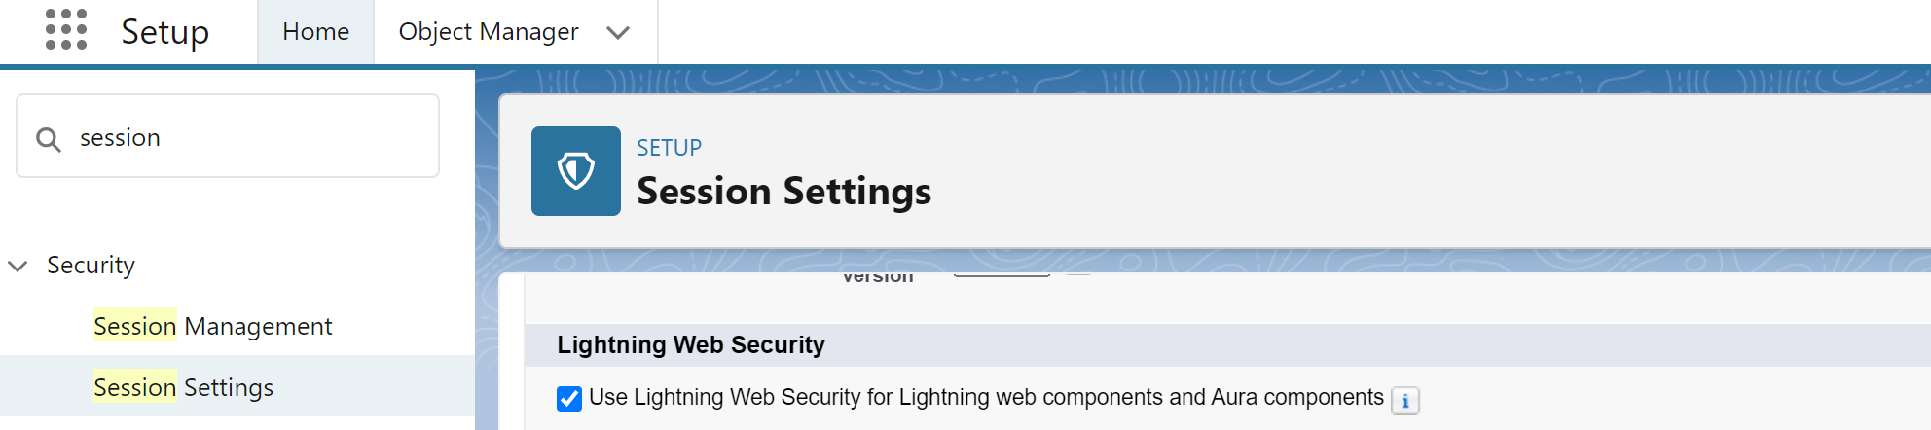Click the Lightning Web Security section header
This screenshot has width=1931, height=430.
690,345
